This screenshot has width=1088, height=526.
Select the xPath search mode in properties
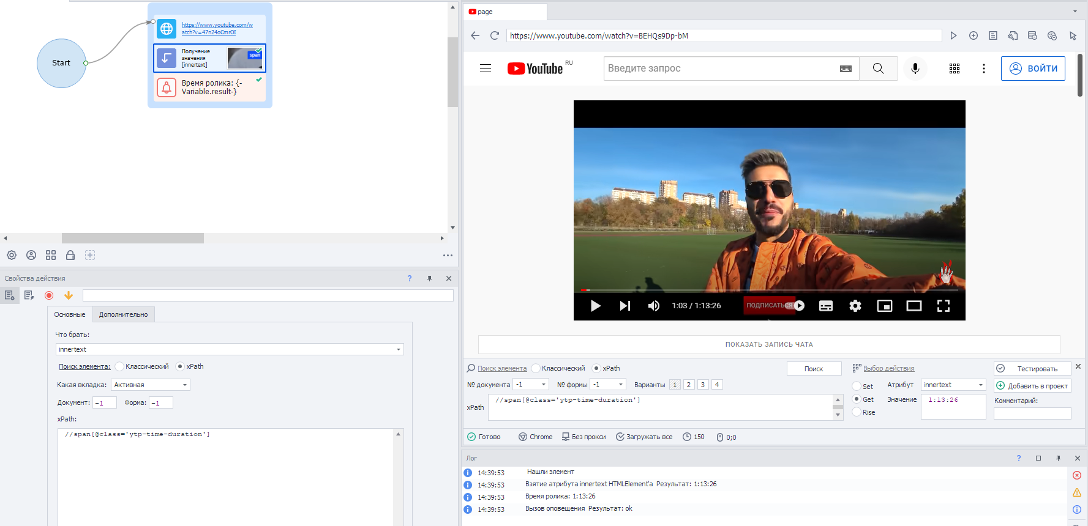point(180,366)
